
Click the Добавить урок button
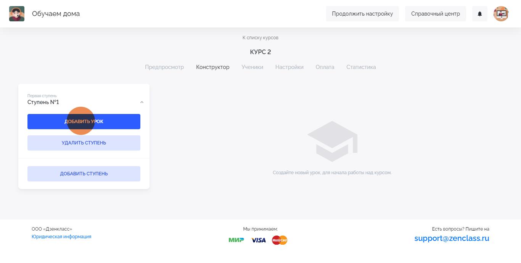tap(84, 122)
